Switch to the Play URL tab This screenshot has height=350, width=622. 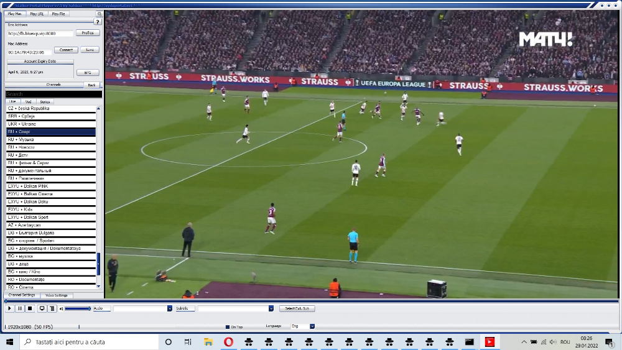tap(37, 14)
